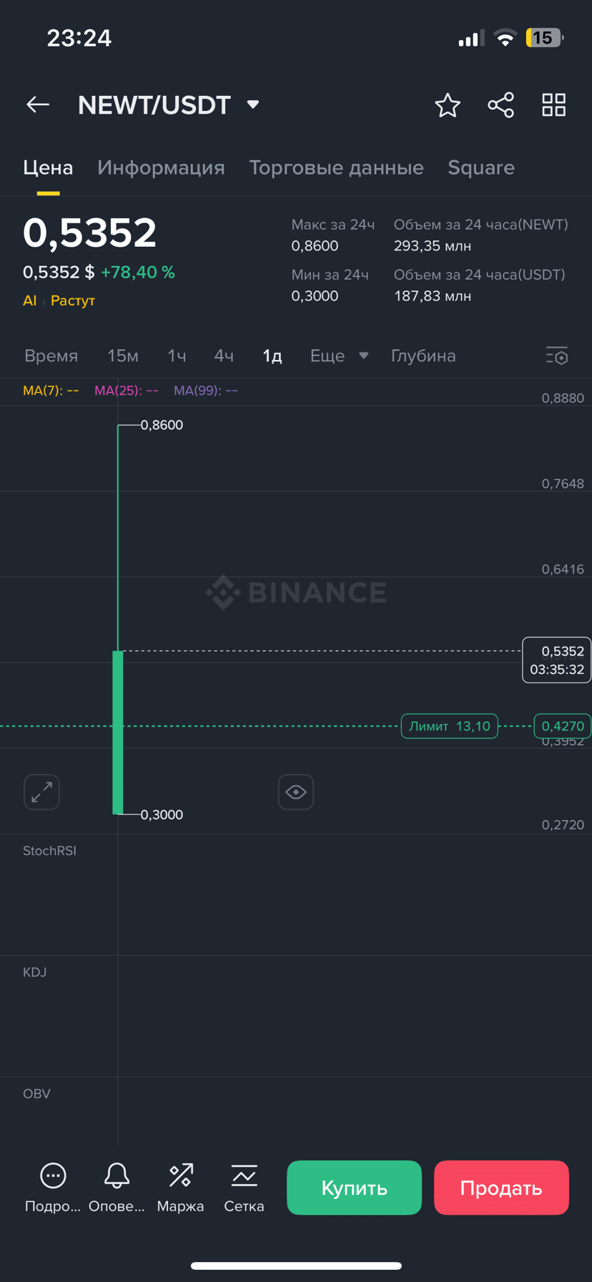Tap the +78,40 % change value
This screenshot has height=1282, width=592.
(x=138, y=272)
